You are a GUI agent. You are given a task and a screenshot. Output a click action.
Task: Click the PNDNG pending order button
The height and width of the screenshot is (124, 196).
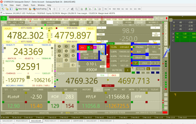140,47
